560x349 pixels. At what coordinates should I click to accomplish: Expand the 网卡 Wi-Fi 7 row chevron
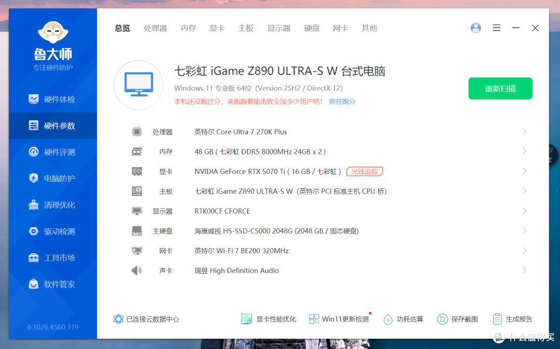coord(525,251)
